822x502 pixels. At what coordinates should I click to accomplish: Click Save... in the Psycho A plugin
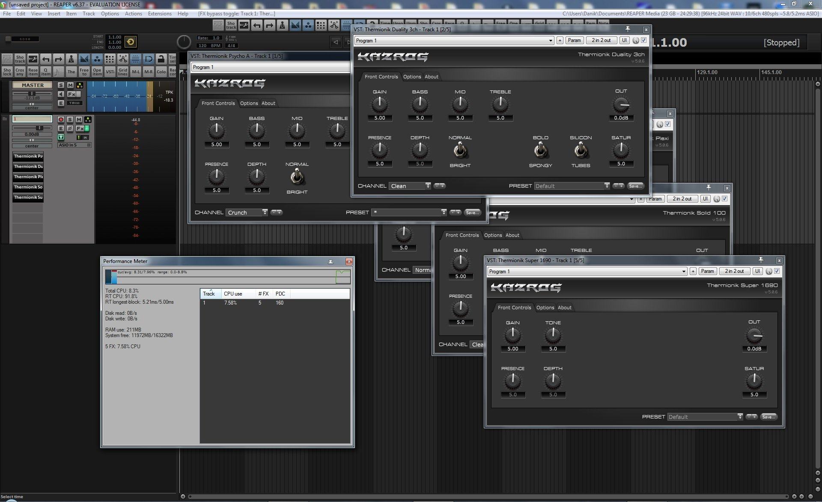click(x=472, y=212)
